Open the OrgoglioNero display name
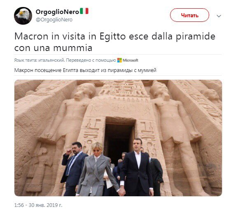This screenshot has width=236, height=209. click(x=57, y=12)
